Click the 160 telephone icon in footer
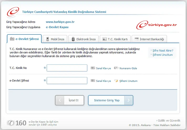 pos(11,123)
